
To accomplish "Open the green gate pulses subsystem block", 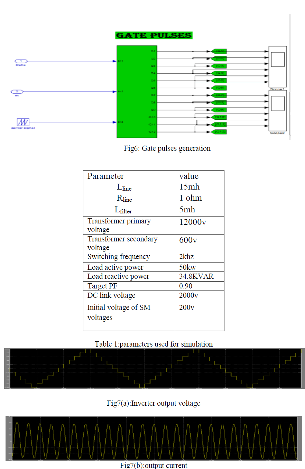I will [137, 92].
